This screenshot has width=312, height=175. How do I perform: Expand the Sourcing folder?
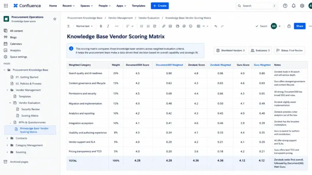pos(7,152)
